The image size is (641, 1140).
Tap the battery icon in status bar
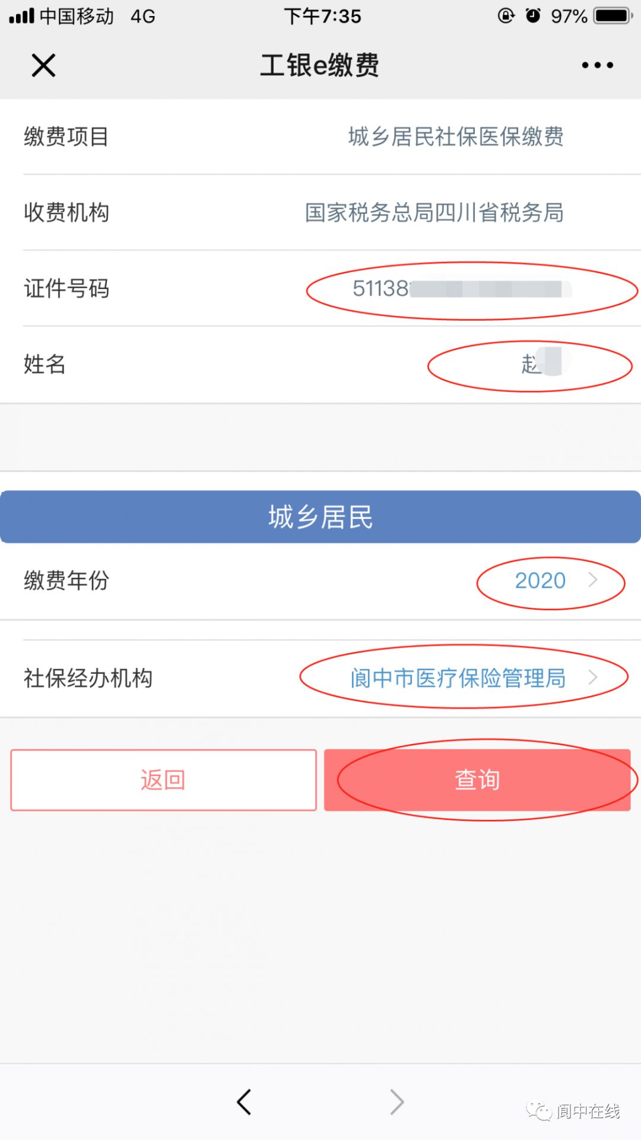(x=614, y=16)
